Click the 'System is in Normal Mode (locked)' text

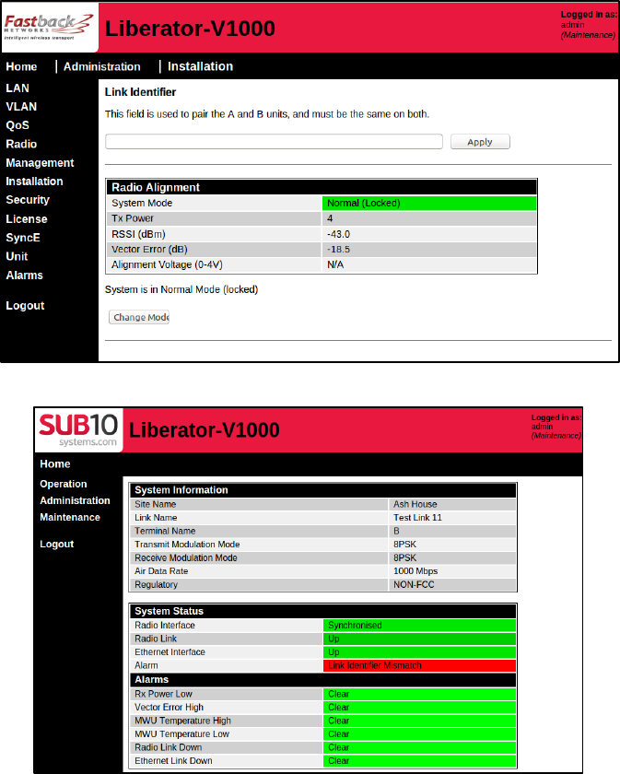pyautogui.click(x=181, y=289)
